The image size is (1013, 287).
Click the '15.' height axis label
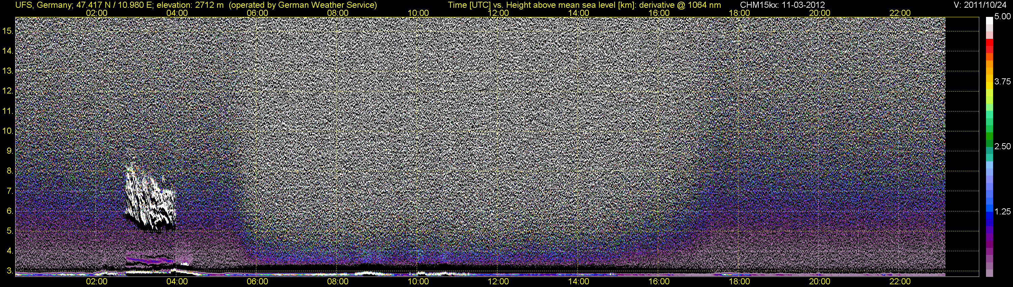(x=8, y=31)
